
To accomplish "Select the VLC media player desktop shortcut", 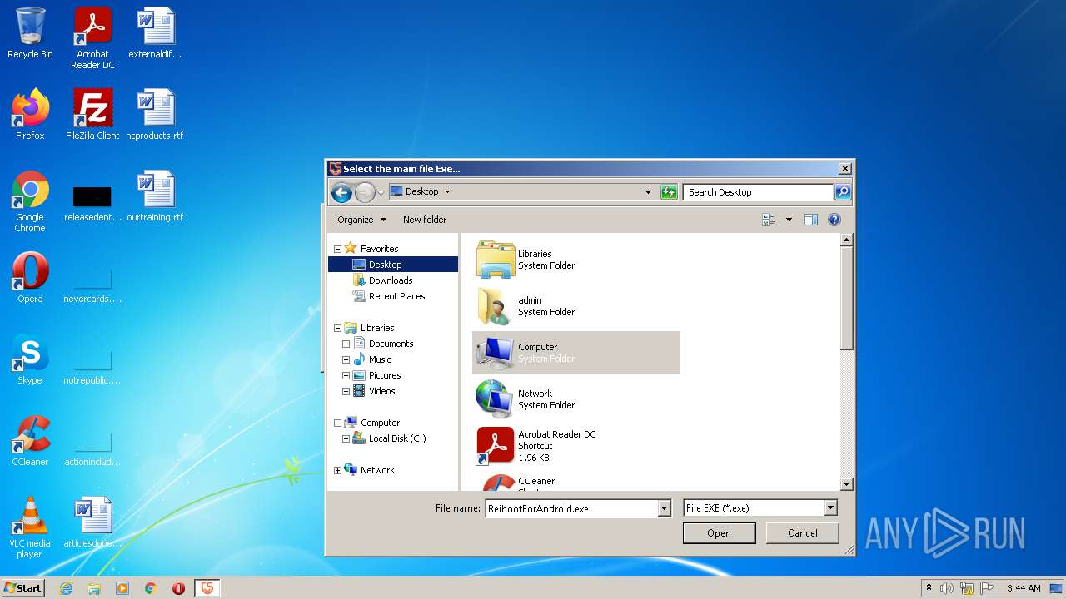I will 30,528.
